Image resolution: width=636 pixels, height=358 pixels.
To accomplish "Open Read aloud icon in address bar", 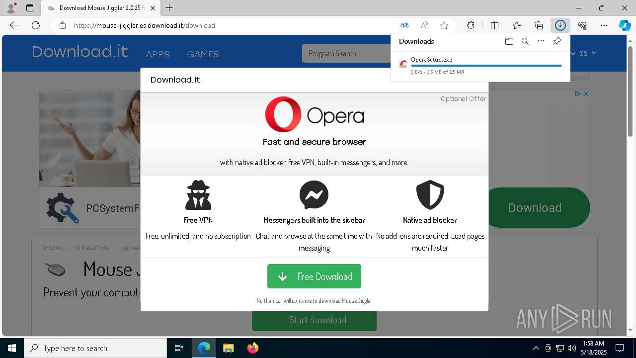I will click(x=424, y=25).
